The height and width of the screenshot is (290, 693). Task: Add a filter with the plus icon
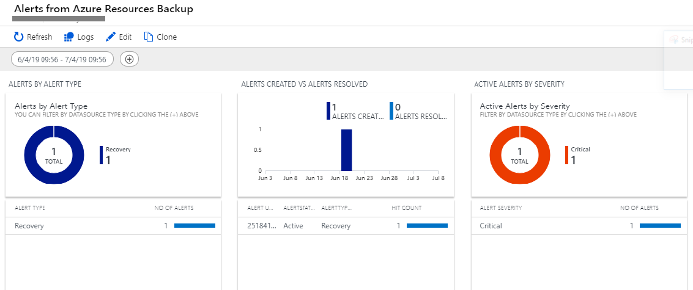click(129, 59)
